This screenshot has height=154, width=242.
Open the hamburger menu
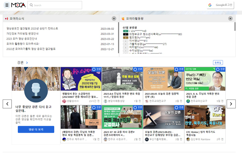7,5
